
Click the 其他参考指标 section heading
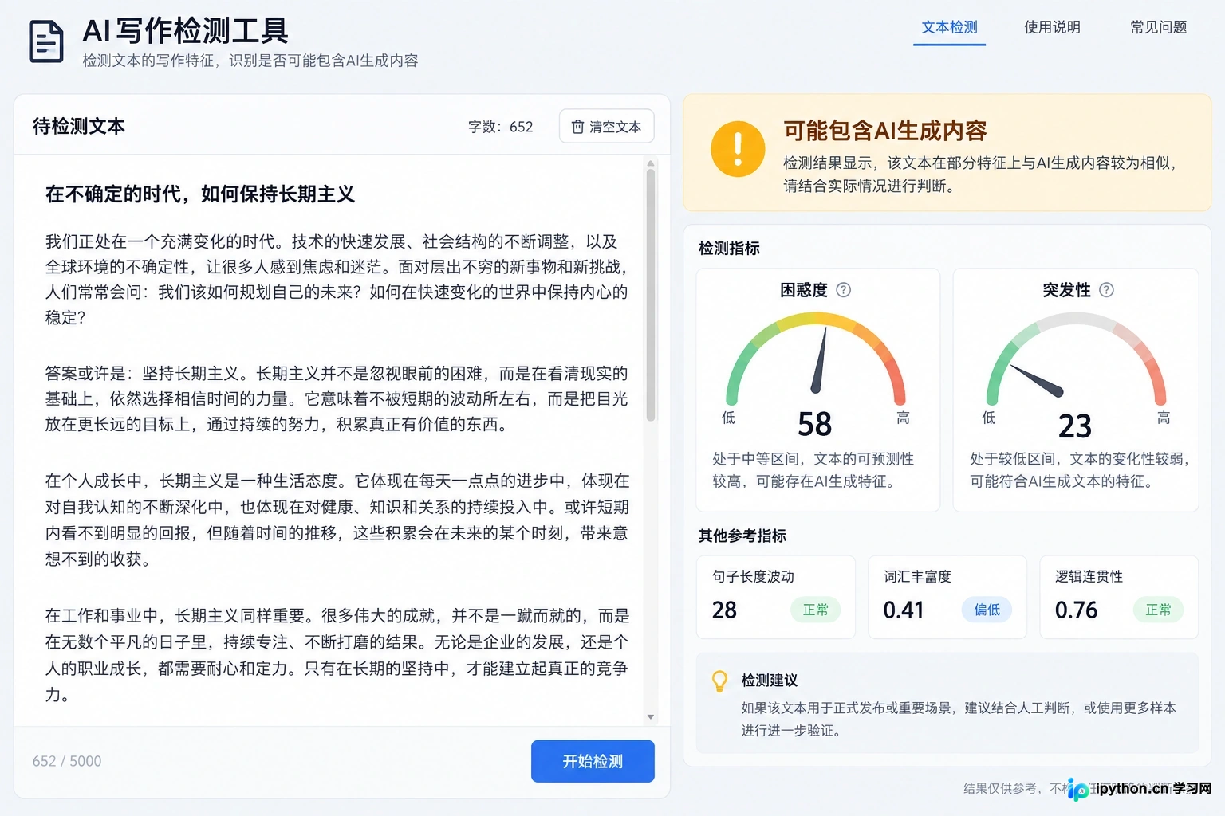click(x=742, y=535)
